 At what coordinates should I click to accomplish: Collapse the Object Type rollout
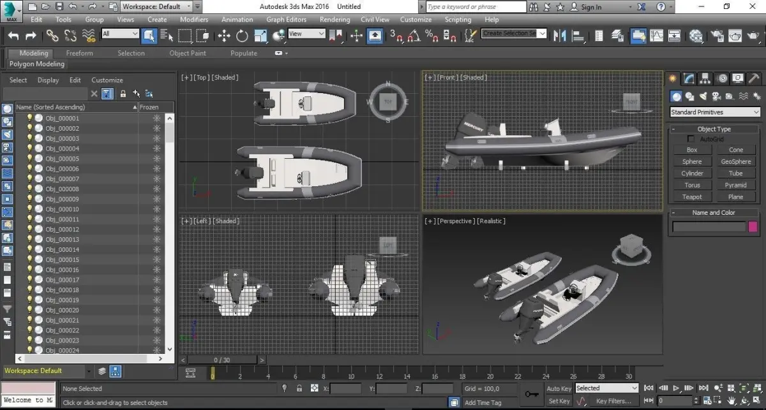click(x=714, y=129)
